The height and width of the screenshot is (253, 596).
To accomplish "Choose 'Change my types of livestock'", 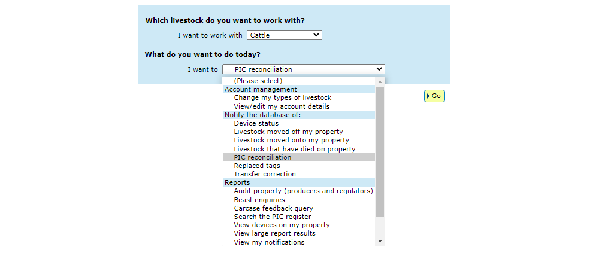I will coord(282,97).
